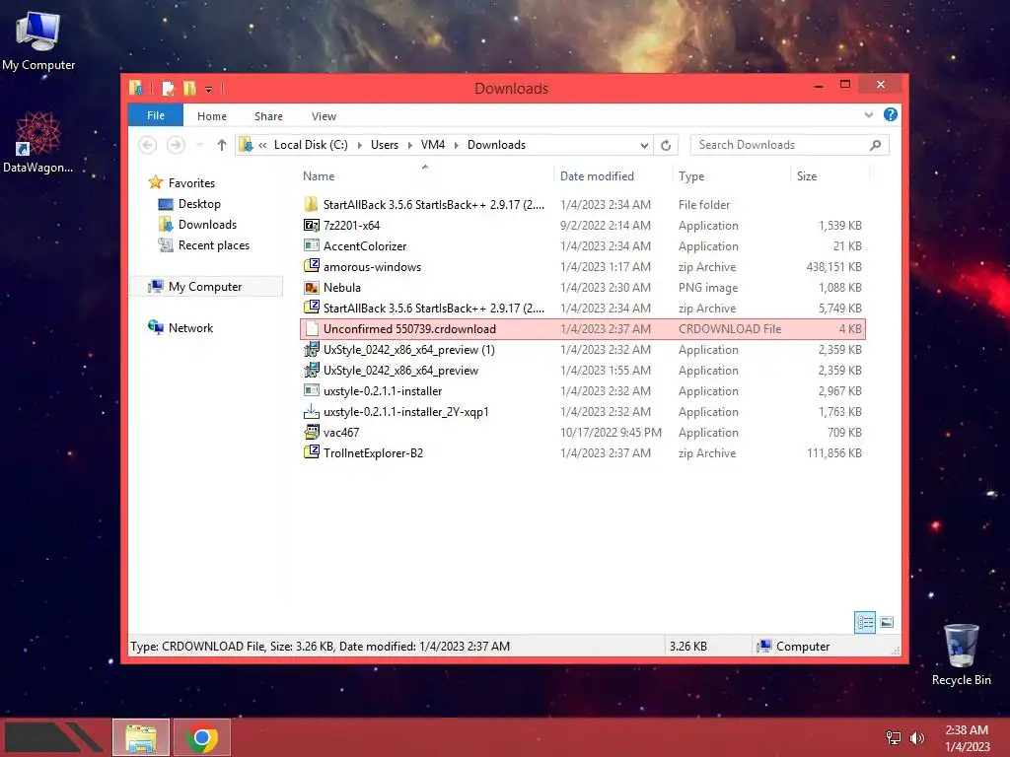Image resolution: width=1010 pixels, height=757 pixels.
Task: Select the amorous-windows zip icon
Action: pyautogui.click(x=311, y=266)
